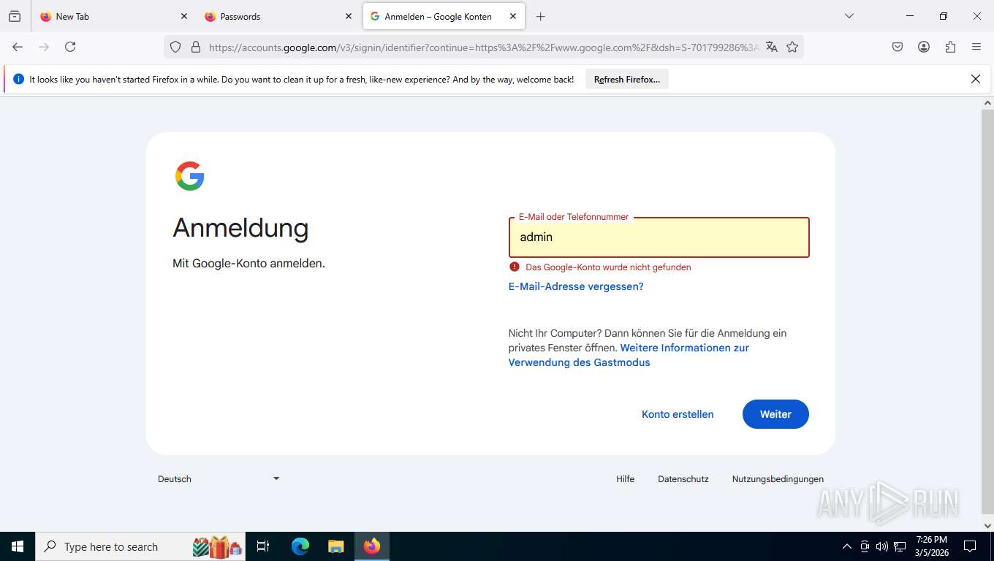Dismiss the refresh Firefox notification bar
The height and width of the screenshot is (561, 994).
[x=975, y=79]
